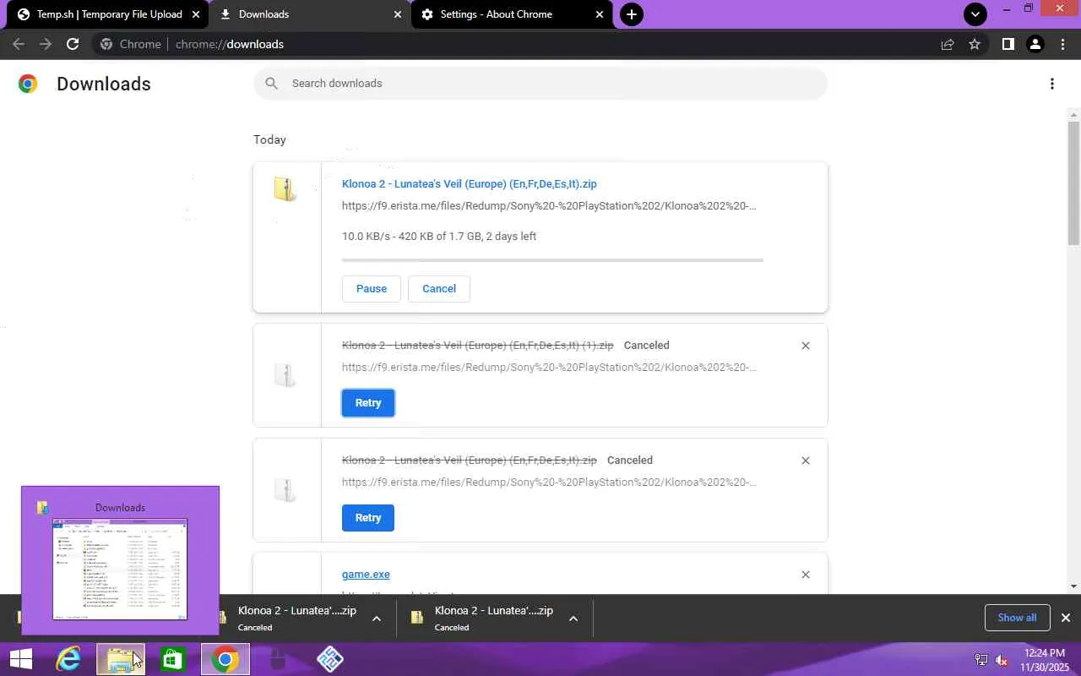The width and height of the screenshot is (1081, 676).
Task: Click the rightmost canceled Klonoa item in the shelf
Action: click(494, 618)
